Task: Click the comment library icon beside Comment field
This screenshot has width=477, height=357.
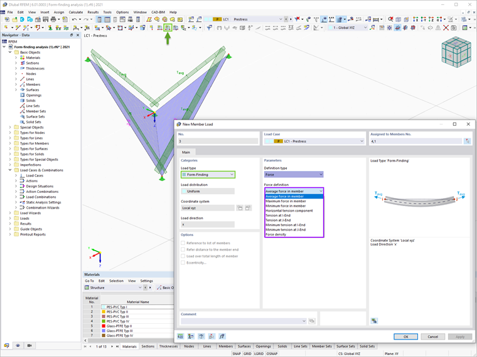Action: pyautogui.click(x=312, y=321)
